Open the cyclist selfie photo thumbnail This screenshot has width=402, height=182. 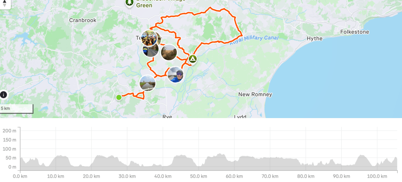[175, 75]
